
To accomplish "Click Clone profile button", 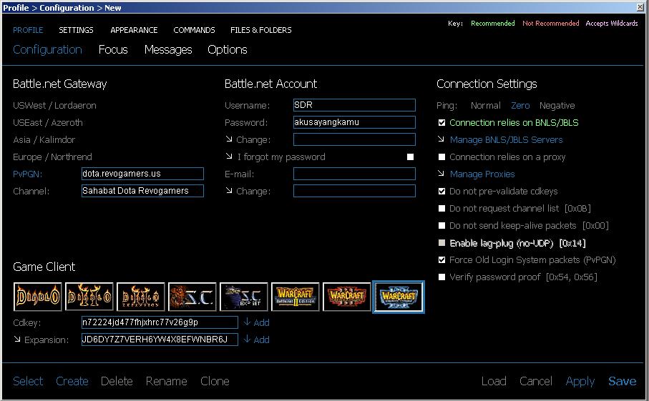I will (x=215, y=381).
